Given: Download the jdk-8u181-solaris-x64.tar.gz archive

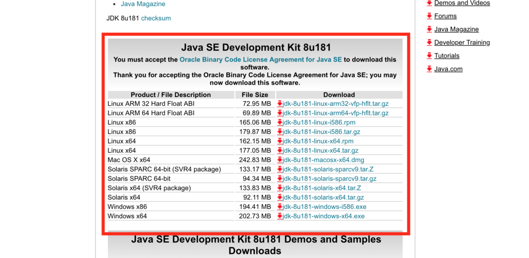Looking at the screenshot, I should point(323,198).
